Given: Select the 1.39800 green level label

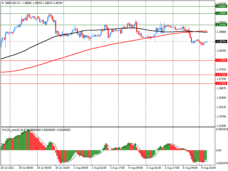Looking at the screenshot, I should tap(221, 13).
